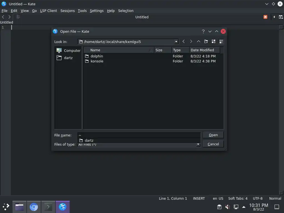
Task: Select Computer in the sidebar
Action: [x=68, y=50]
